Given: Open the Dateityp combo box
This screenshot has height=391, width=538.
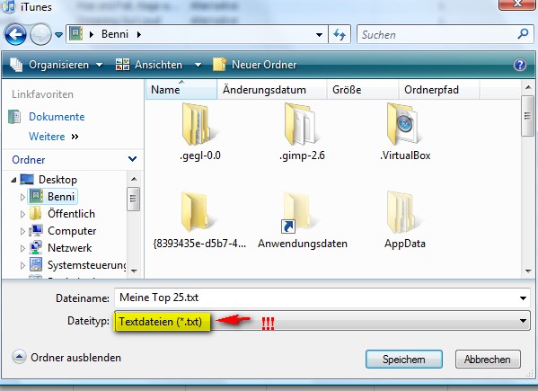Looking at the screenshot, I should [322, 321].
